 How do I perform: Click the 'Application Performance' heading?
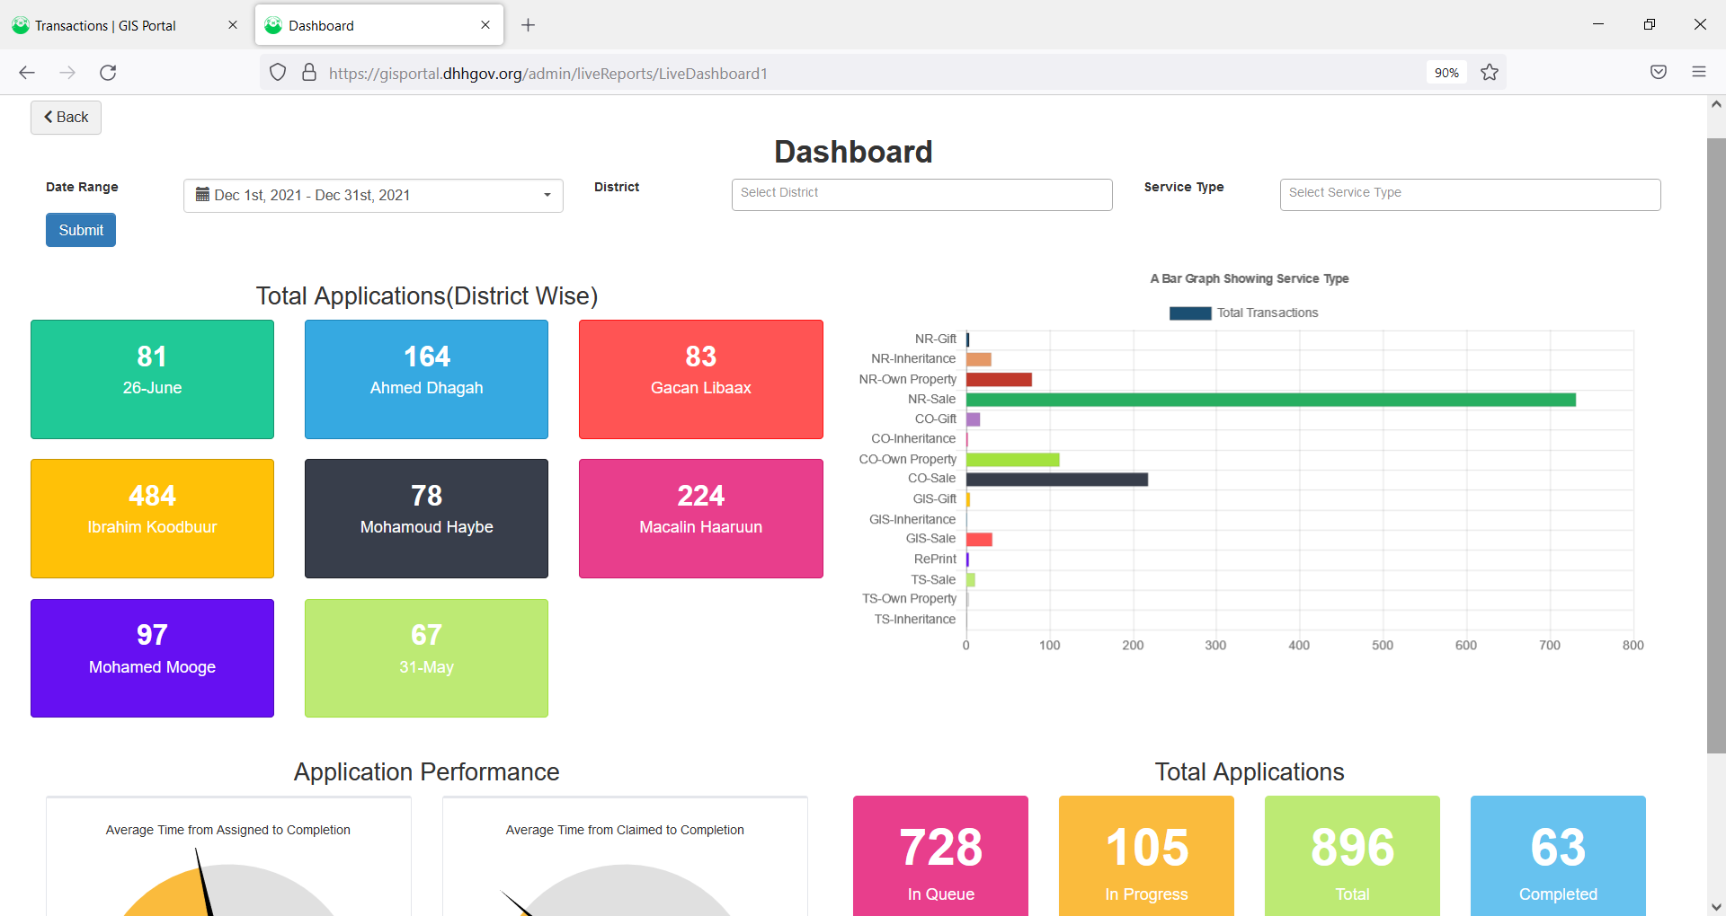coord(427,771)
